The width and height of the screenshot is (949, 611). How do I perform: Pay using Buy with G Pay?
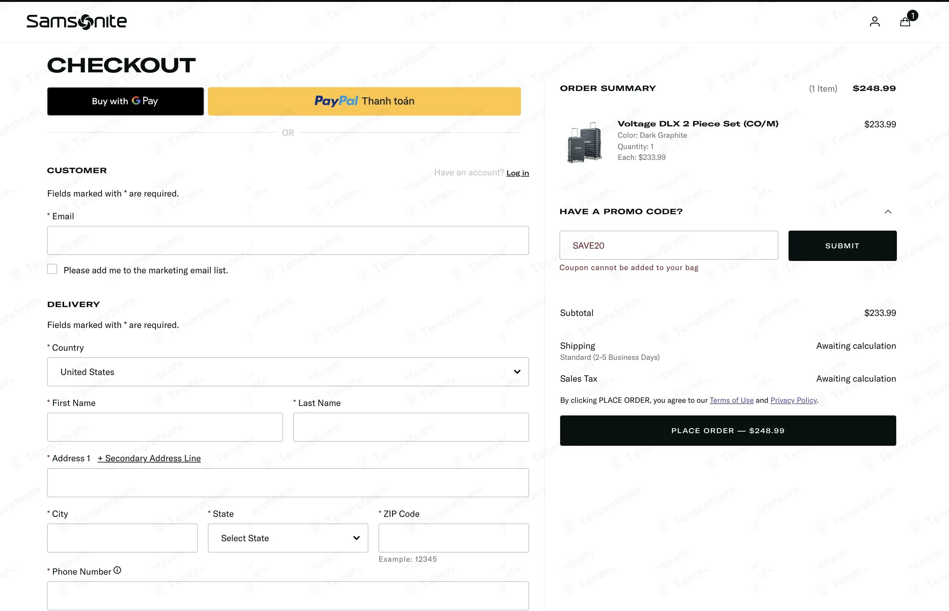coord(125,101)
